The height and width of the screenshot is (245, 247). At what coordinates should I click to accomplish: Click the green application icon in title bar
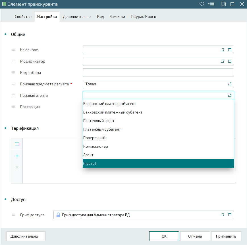4,4
